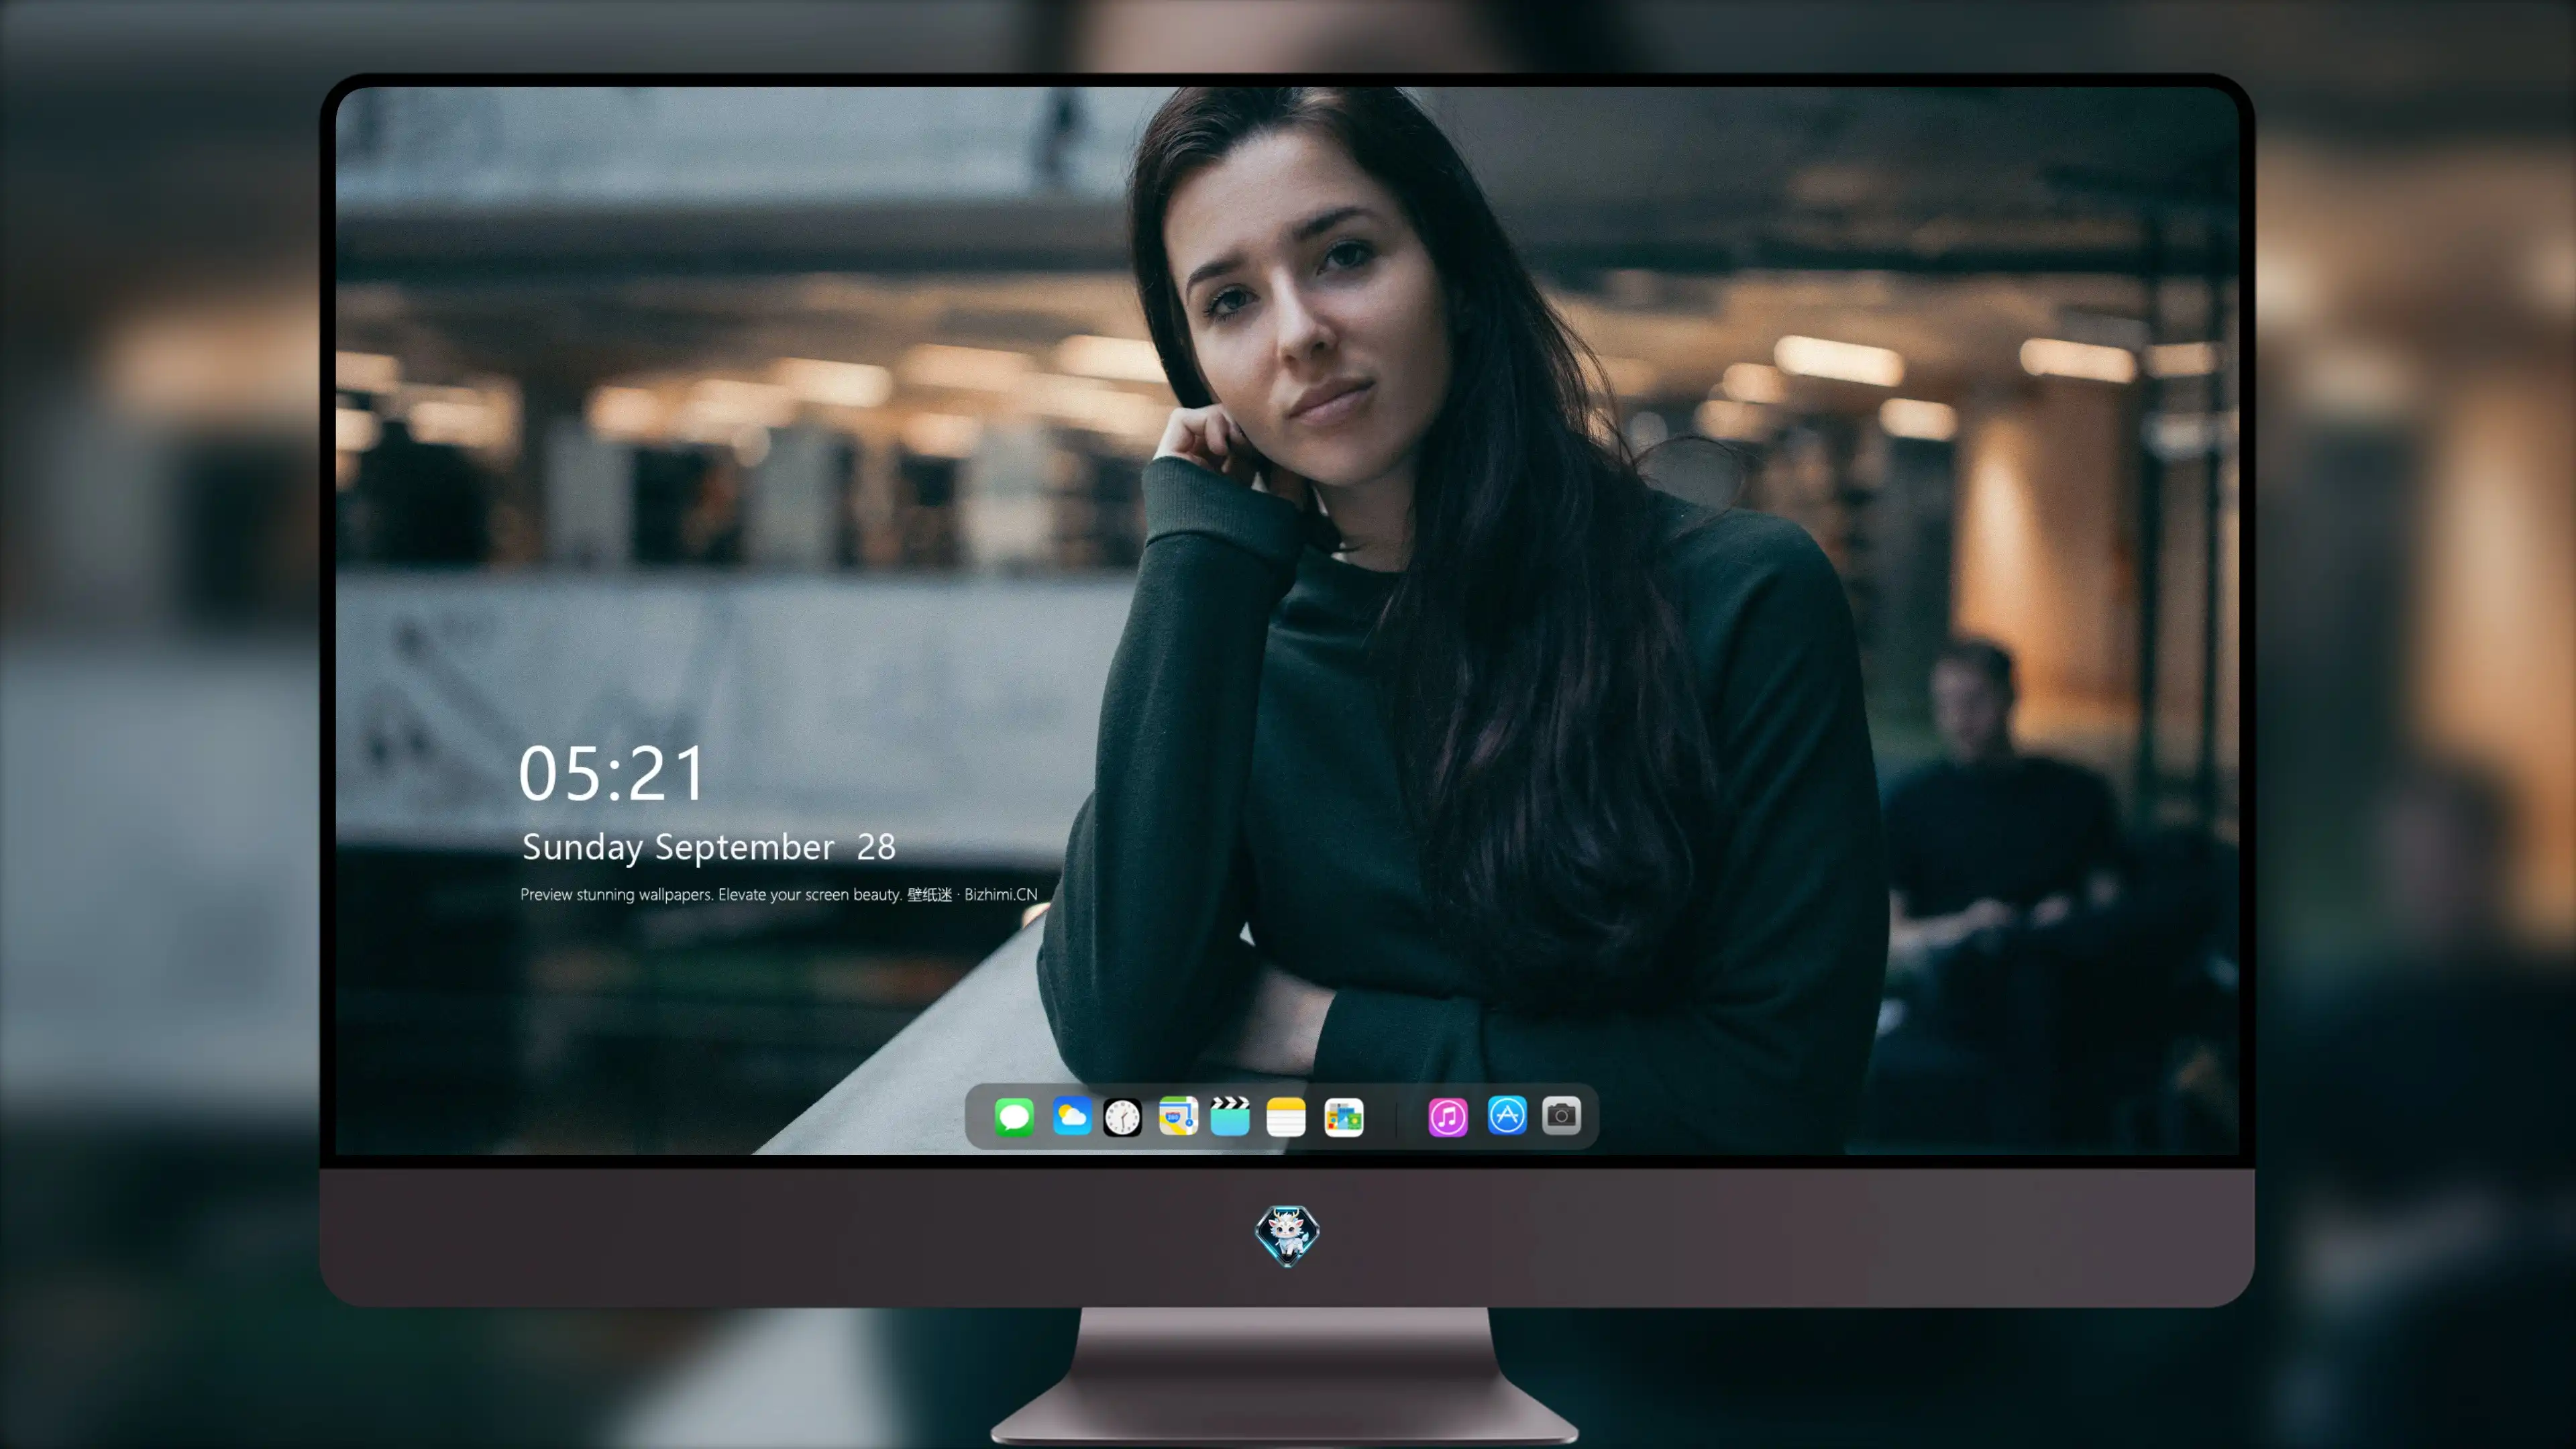2576x1449 pixels.
Task: Open the Weather app in the dock
Action: (x=1071, y=1117)
